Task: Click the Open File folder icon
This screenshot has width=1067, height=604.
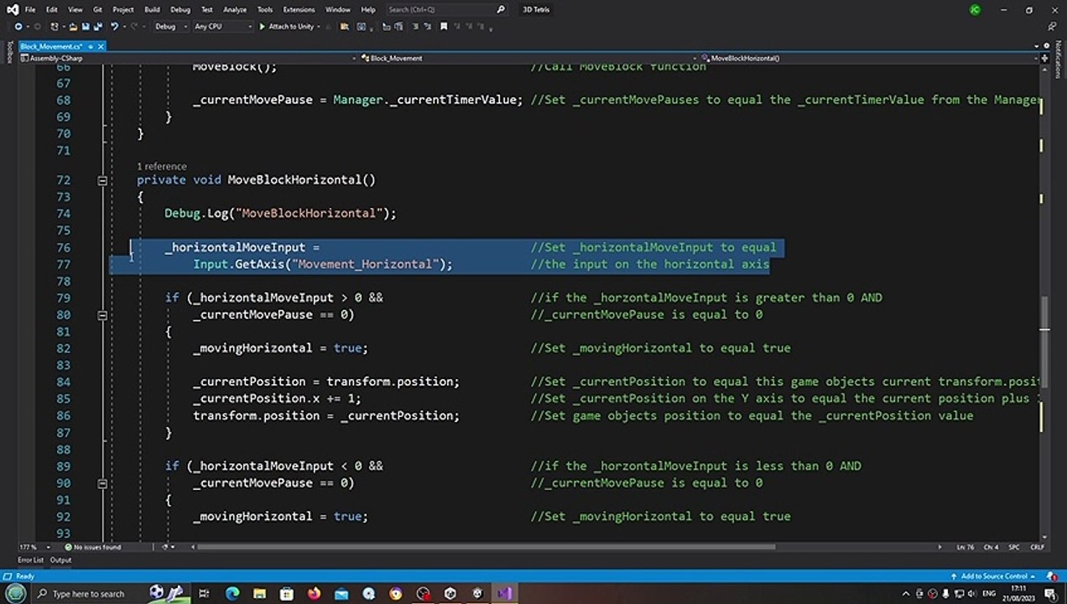Action: click(74, 26)
